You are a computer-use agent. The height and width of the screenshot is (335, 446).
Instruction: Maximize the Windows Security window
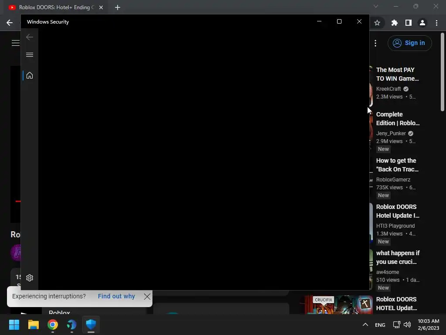click(339, 22)
